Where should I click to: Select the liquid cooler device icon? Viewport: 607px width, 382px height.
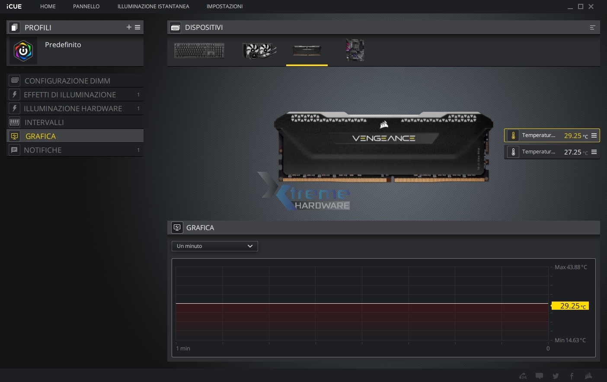pyautogui.click(x=259, y=51)
